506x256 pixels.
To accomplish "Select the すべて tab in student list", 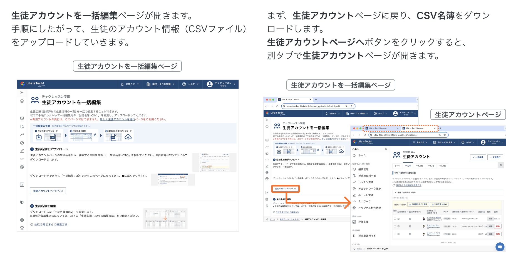I will coord(397,166).
